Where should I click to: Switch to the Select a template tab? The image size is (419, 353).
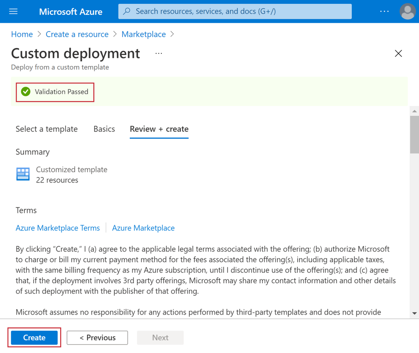point(47,129)
